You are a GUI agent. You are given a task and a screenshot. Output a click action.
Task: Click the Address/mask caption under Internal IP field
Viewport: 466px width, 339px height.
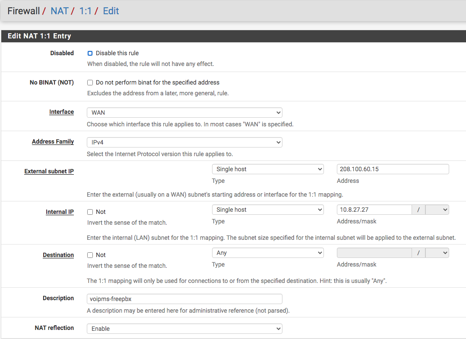[x=356, y=221]
